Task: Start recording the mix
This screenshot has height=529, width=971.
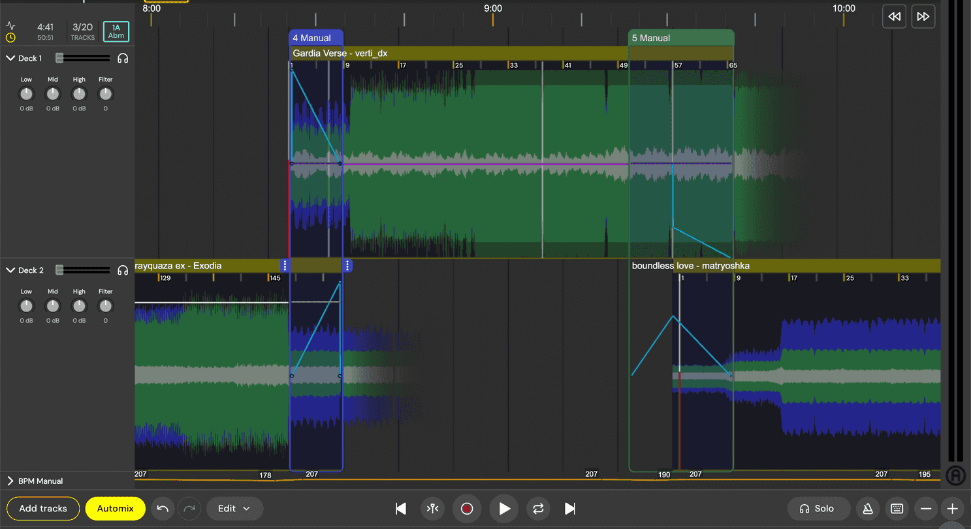Action: pos(467,509)
